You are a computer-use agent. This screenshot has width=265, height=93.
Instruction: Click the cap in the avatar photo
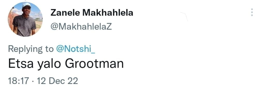[27, 5]
